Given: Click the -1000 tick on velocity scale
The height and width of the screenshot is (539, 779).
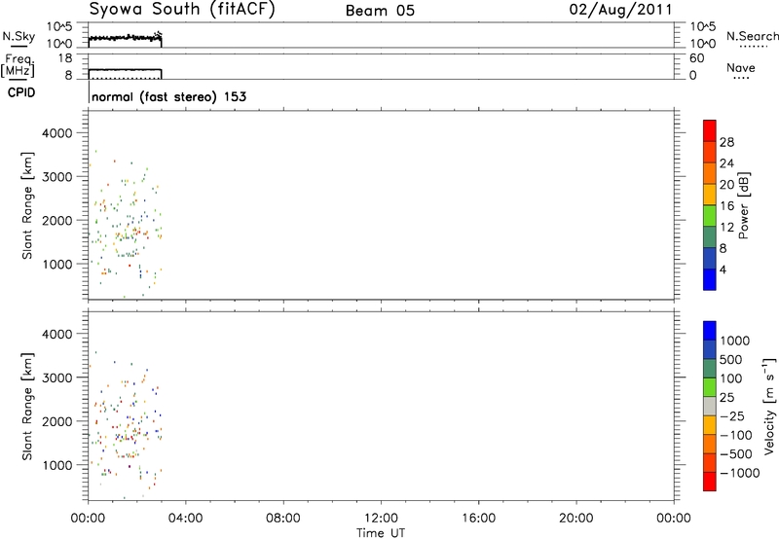Looking at the screenshot, I should coord(739,473).
